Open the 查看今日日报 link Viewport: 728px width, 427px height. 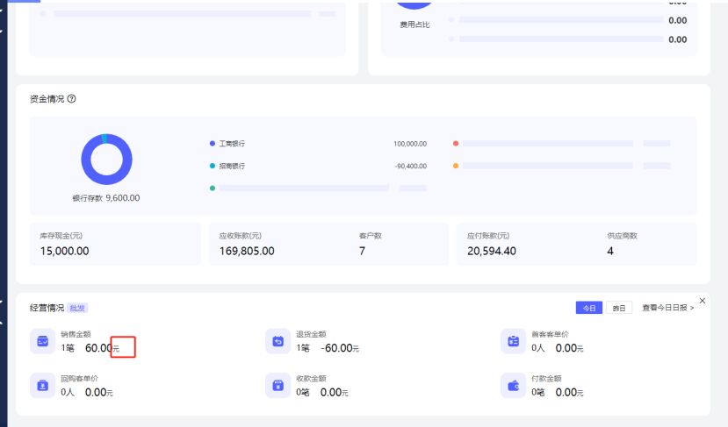pos(667,308)
